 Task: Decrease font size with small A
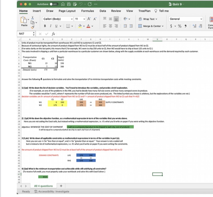[x=95, y=19]
